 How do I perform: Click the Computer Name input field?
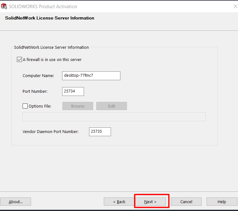click(x=92, y=76)
